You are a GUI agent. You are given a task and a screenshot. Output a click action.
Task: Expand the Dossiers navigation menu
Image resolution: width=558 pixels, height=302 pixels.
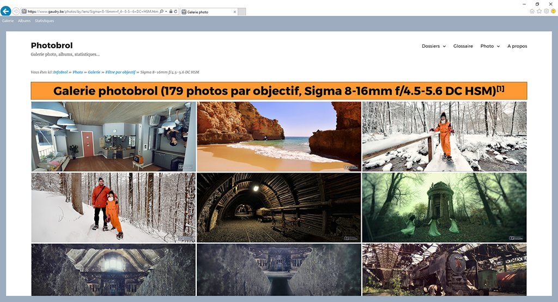[x=433, y=46]
